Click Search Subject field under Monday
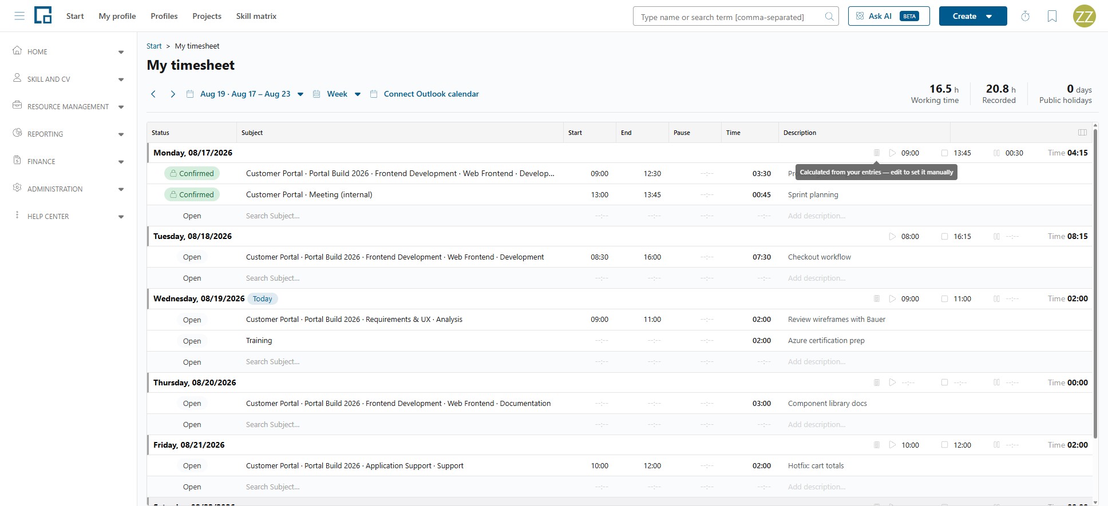Screen dimensions: 1108x506 (x=401, y=216)
